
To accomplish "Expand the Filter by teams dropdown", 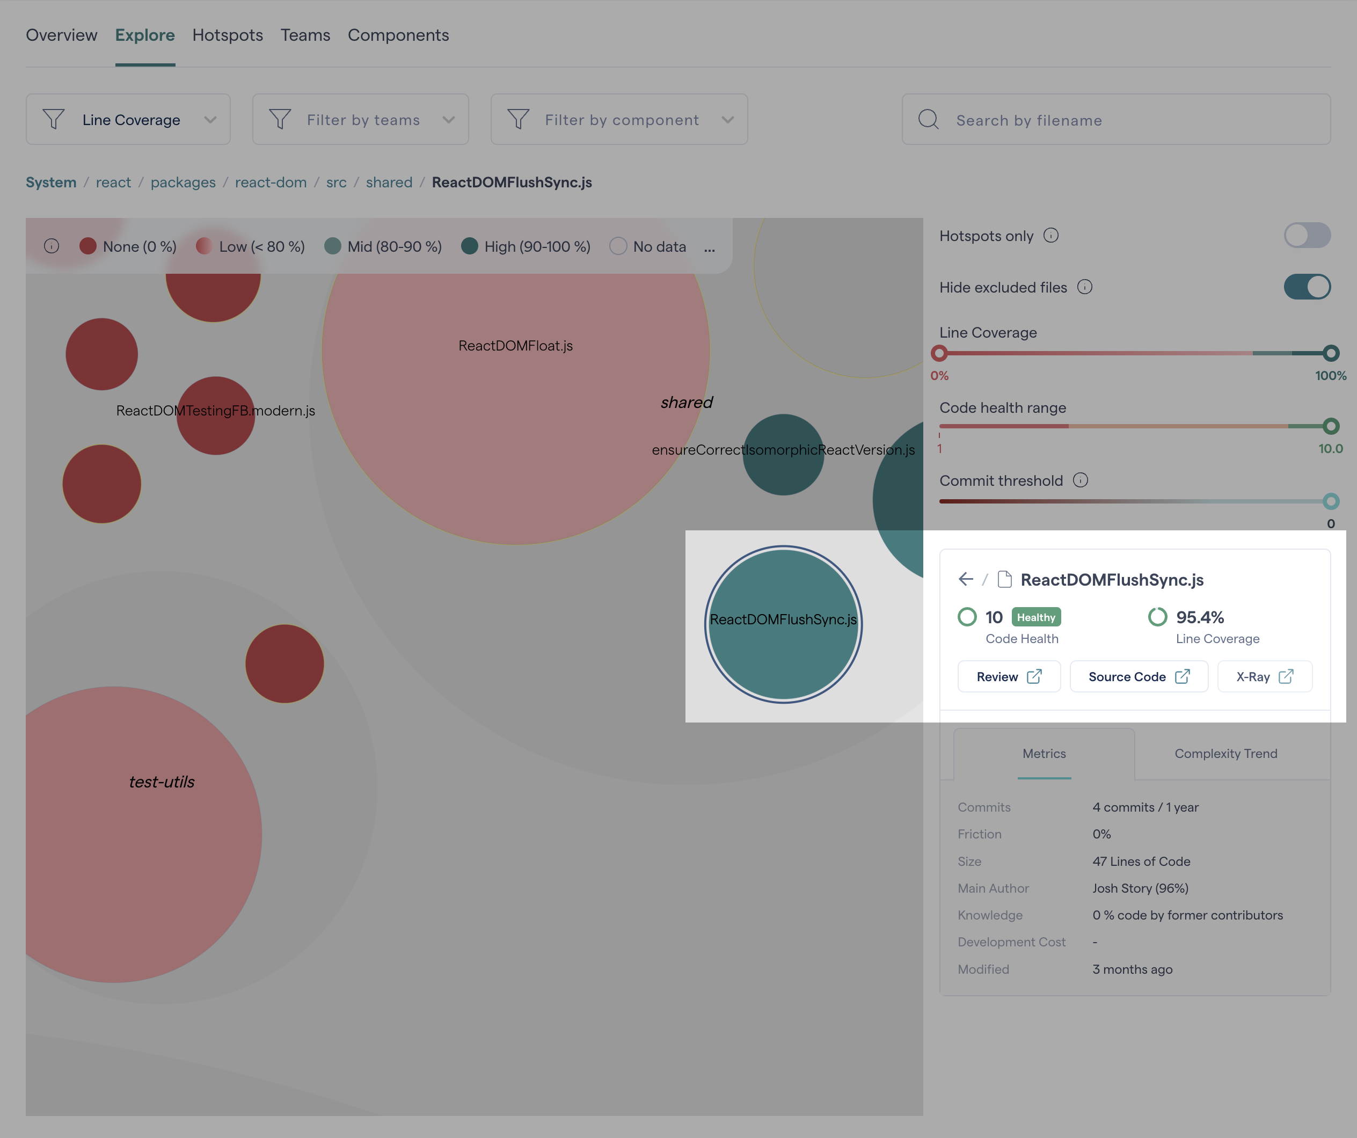I will tap(361, 120).
